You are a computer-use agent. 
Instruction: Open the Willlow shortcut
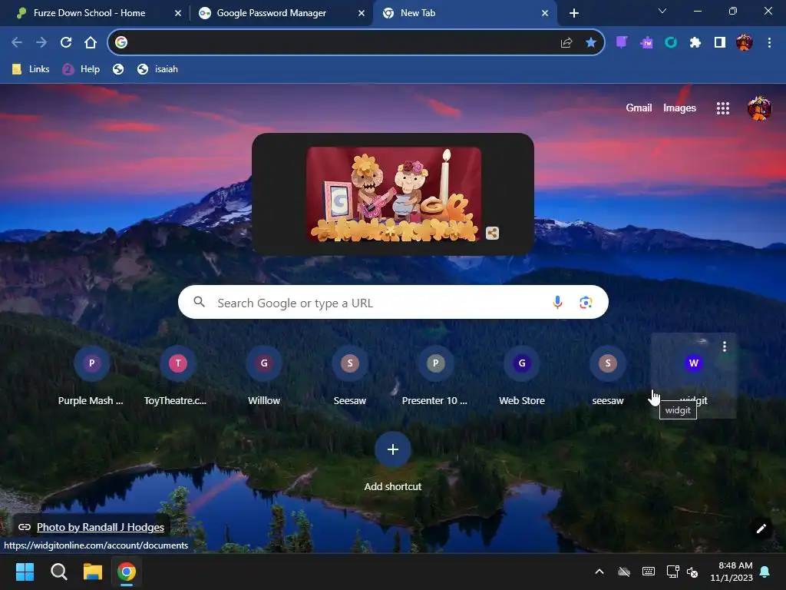pyautogui.click(x=264, y=375)
